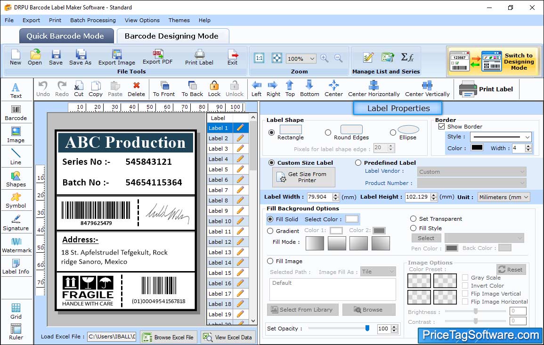
Task: Toggle the Ruler display
Action: pyautogui.click(x=16, y=332)
